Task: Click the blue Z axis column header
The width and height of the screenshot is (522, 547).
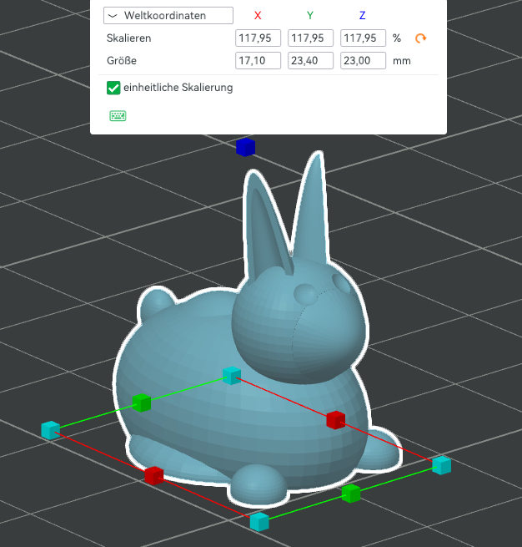Action: (x=363, y=15)
